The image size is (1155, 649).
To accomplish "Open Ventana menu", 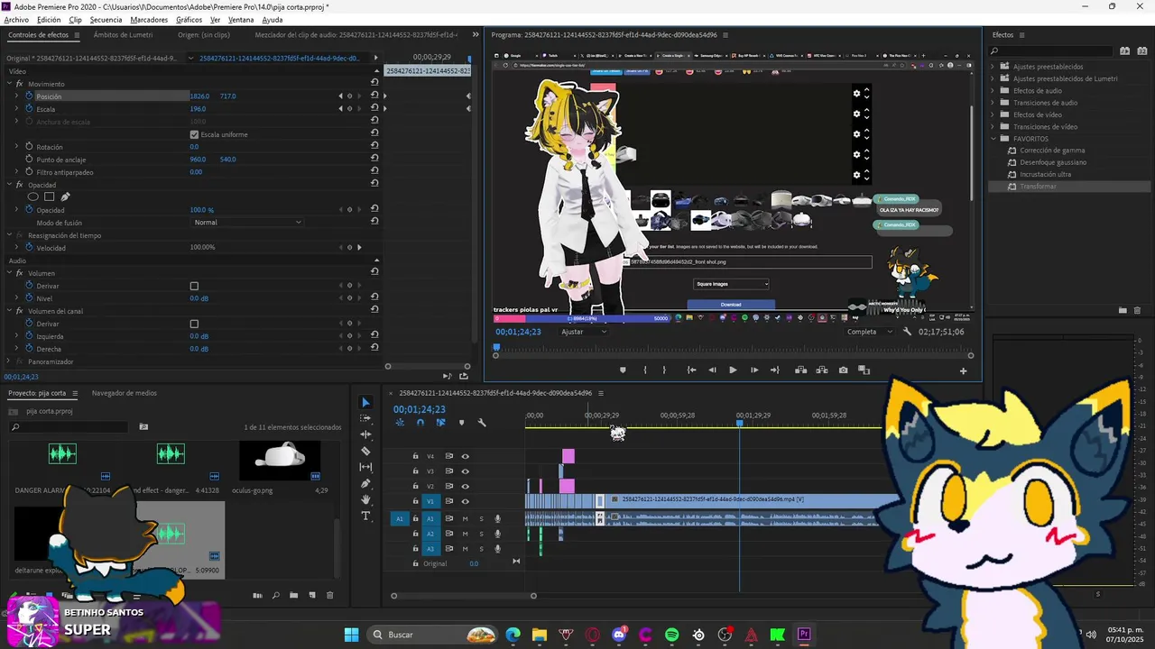I will [241, 19].
